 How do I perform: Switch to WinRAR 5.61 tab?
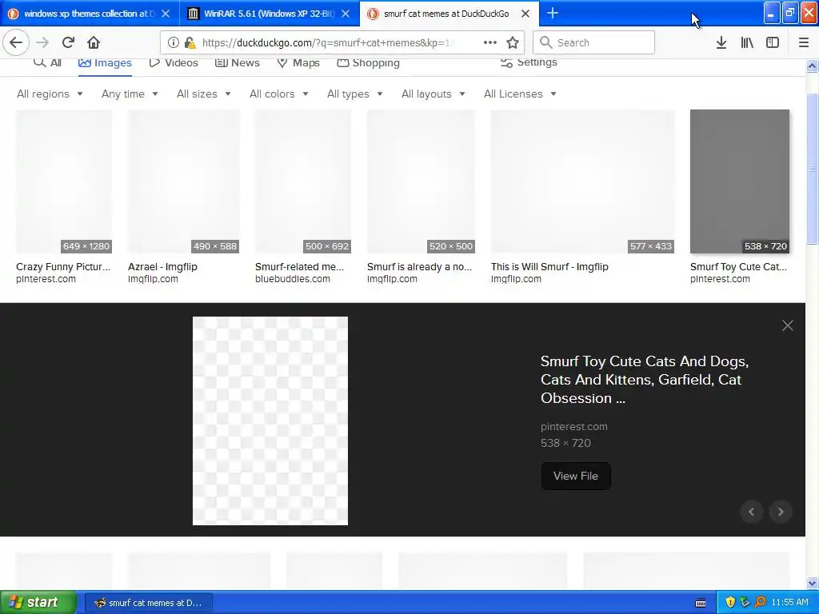coord(270,14)
